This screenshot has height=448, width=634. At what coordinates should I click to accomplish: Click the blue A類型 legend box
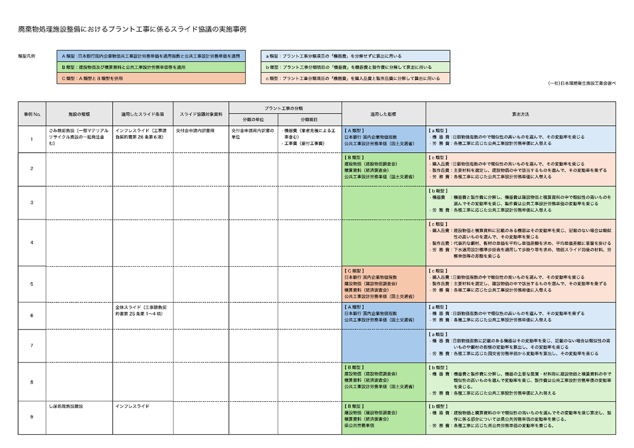[151, 56]
